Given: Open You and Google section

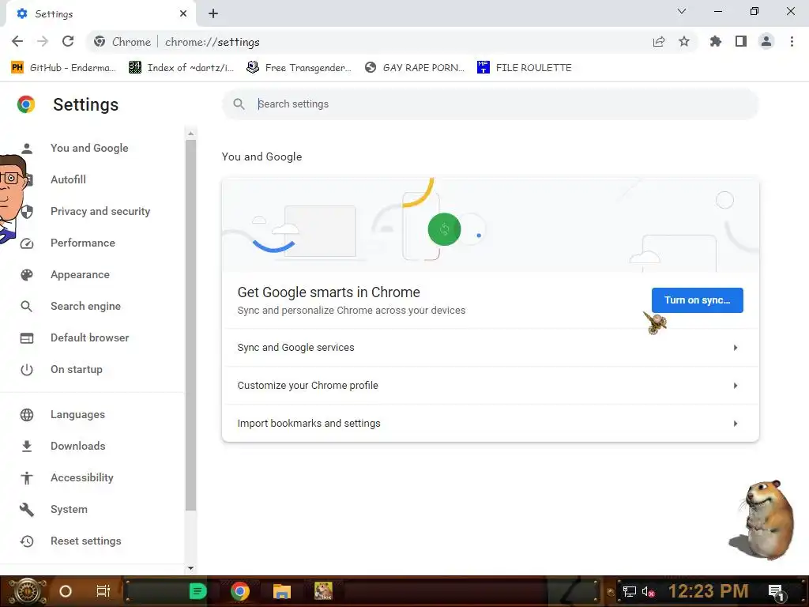Looking at the screenshot, I should (x=89, y=148).
